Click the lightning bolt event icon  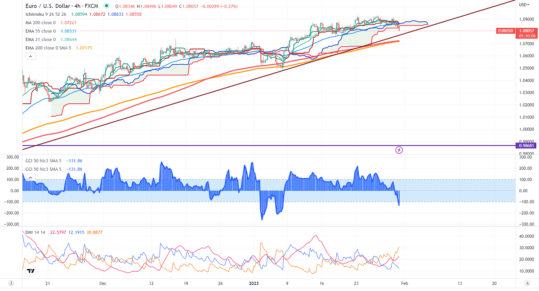tap(399, 150)
